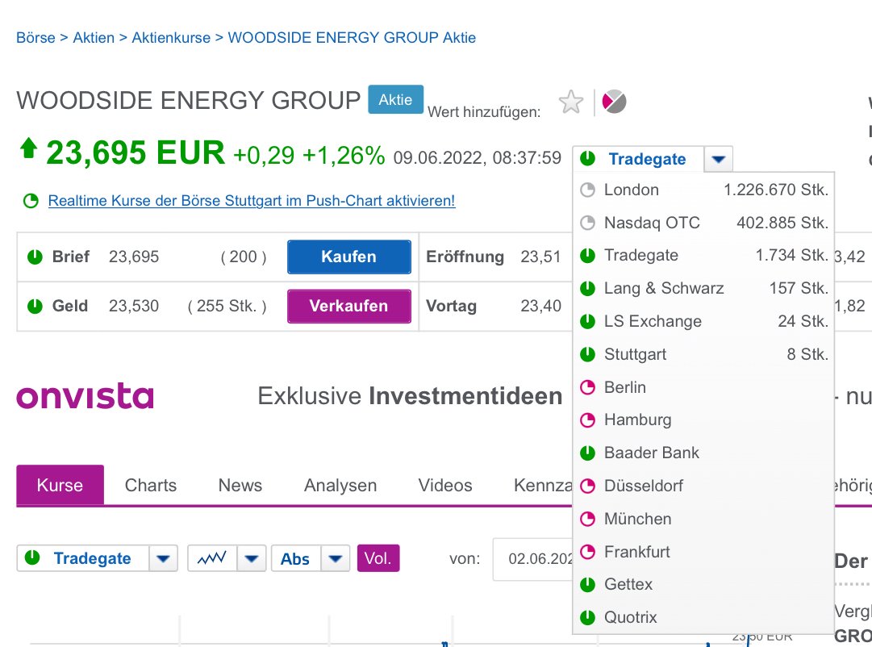Viewport: 872px width, 647px height.
Task: Open the Analysen tab
Action: tap(340, 485)
